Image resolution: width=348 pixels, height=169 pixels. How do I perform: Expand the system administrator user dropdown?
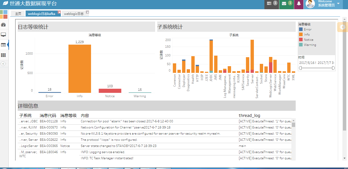coord(338,4)
